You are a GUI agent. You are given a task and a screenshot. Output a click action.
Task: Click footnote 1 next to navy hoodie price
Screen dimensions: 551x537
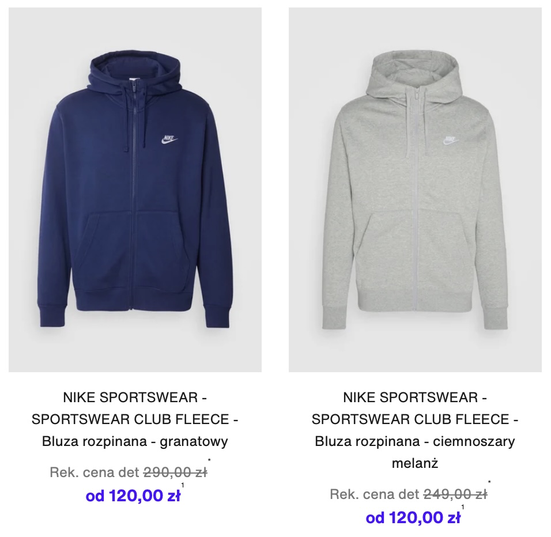183,485
